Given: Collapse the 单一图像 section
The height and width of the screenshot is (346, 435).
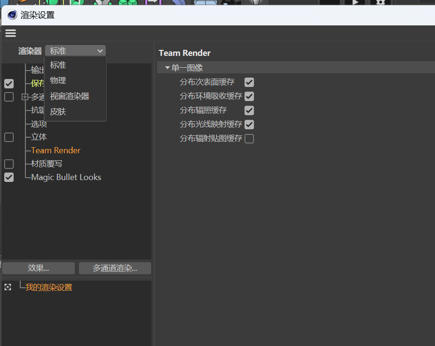Looking at the screenshot, I should click(167, 67).
